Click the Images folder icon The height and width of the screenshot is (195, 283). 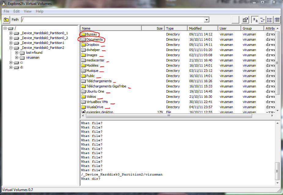pyautogui.click(x=83, y=55)
